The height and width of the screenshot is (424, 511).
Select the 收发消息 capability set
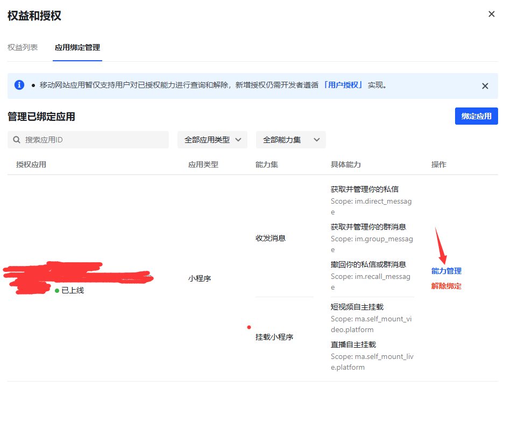click(x=270, y=238)
